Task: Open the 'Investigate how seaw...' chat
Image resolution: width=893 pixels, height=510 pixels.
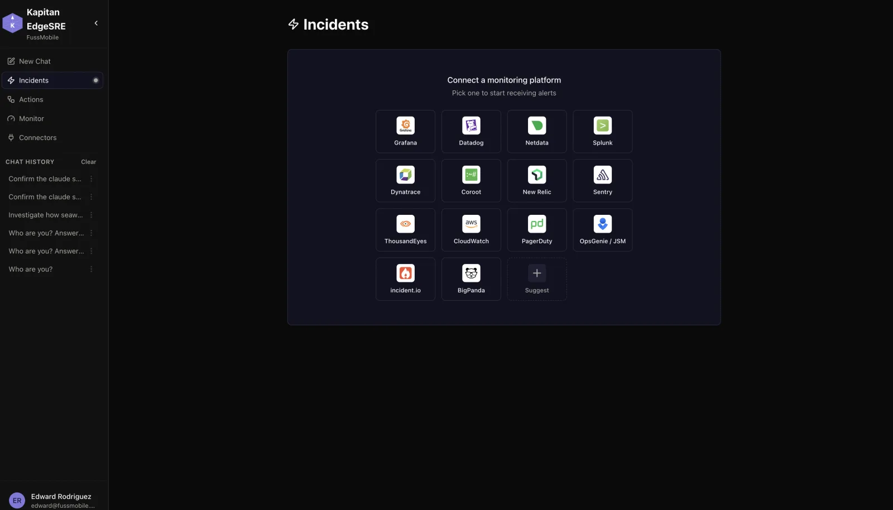Action: (x=45, y=215)
